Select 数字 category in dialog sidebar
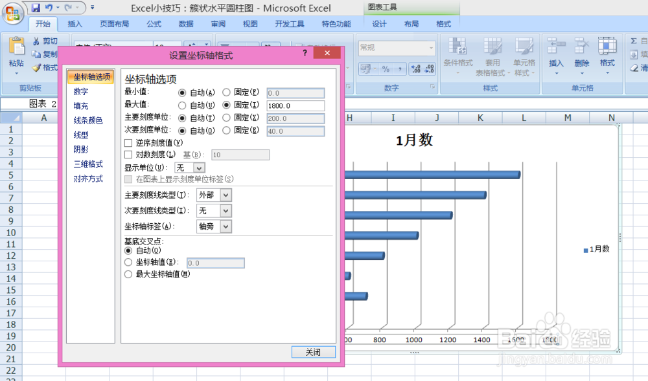The image size is (648, 381). (81, 92)
